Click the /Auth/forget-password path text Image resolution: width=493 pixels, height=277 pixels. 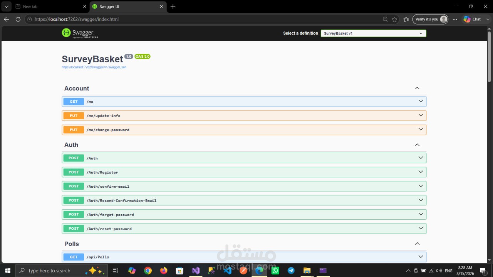(x=110, y=215)
